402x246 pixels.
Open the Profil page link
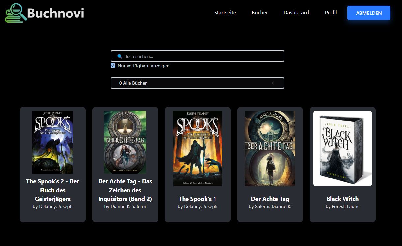tap(330, 13)
